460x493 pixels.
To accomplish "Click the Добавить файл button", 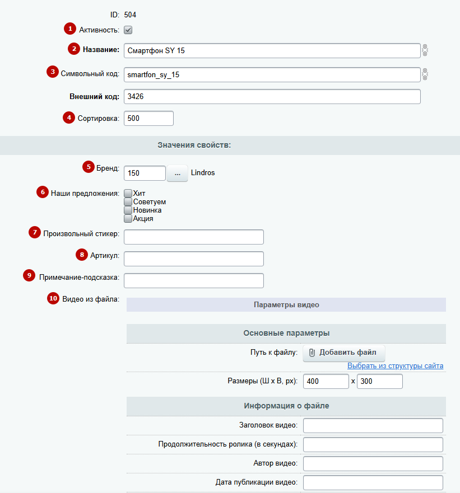I will [344, 353].
